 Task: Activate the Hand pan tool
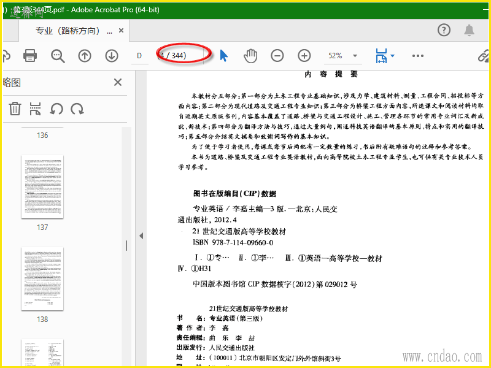tap(250, 56)
